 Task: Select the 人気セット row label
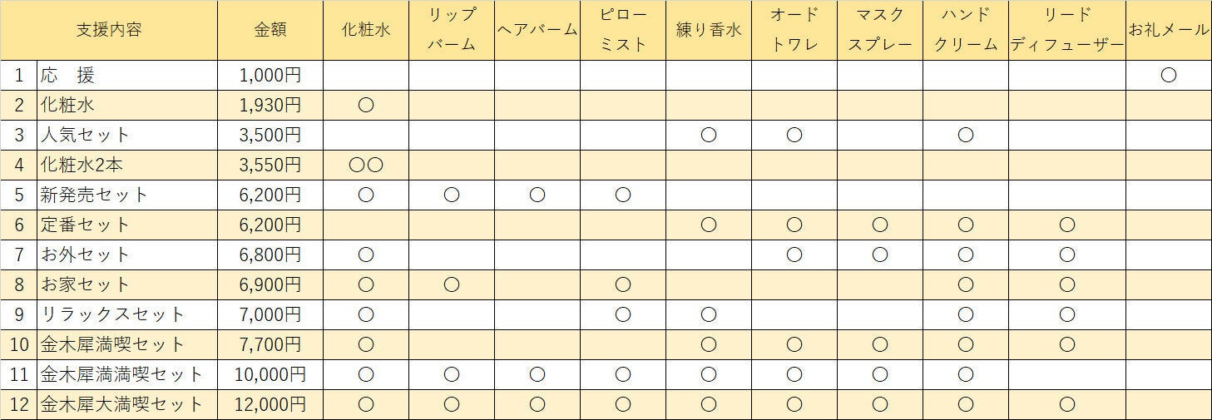[85, 136]
